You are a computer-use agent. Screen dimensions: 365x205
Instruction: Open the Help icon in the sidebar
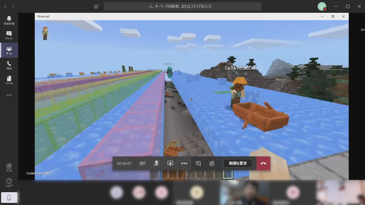(9, 182)
